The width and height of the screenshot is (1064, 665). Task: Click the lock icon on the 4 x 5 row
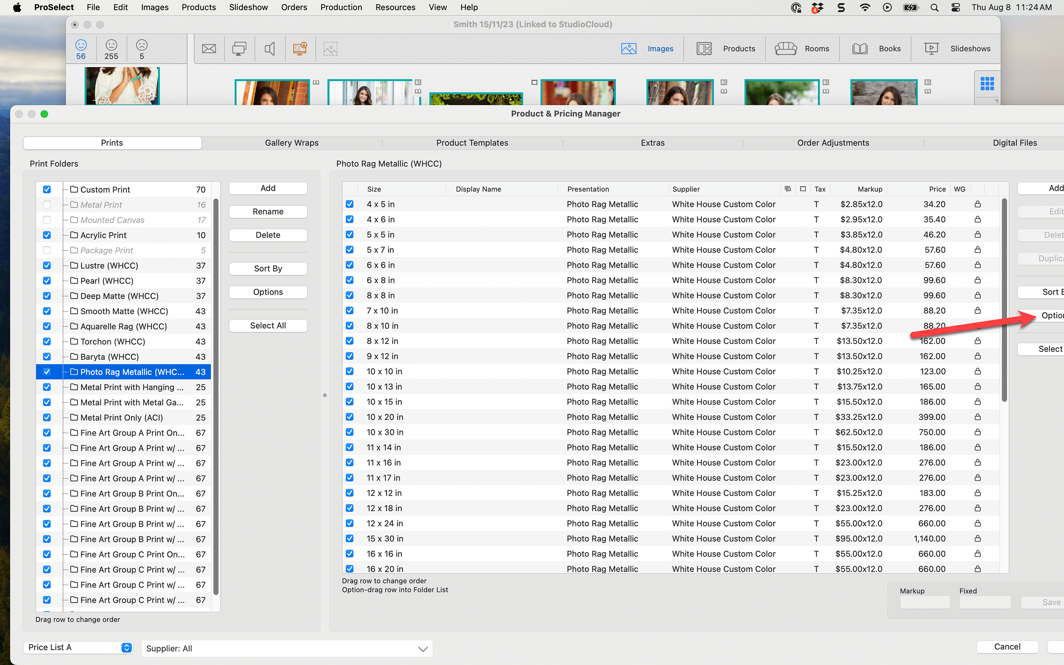[x=977, y=204]
